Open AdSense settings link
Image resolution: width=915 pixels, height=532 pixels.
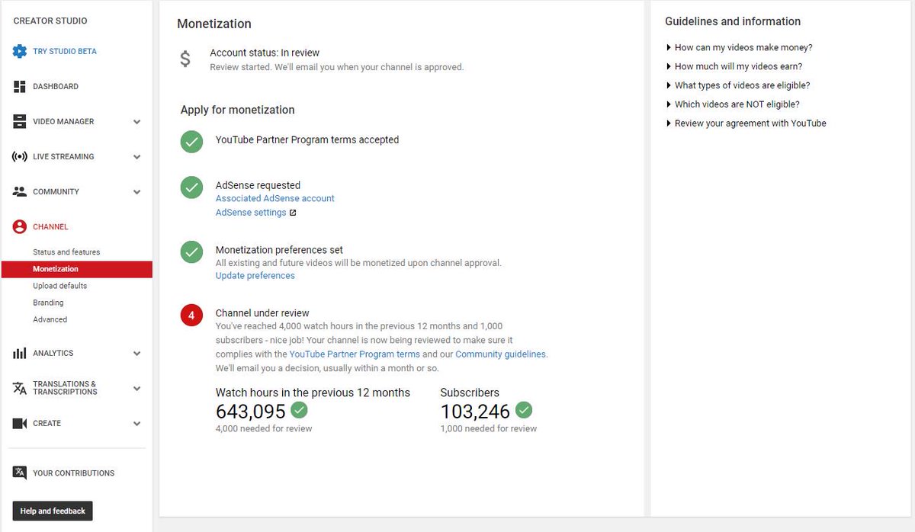(251, 213)
